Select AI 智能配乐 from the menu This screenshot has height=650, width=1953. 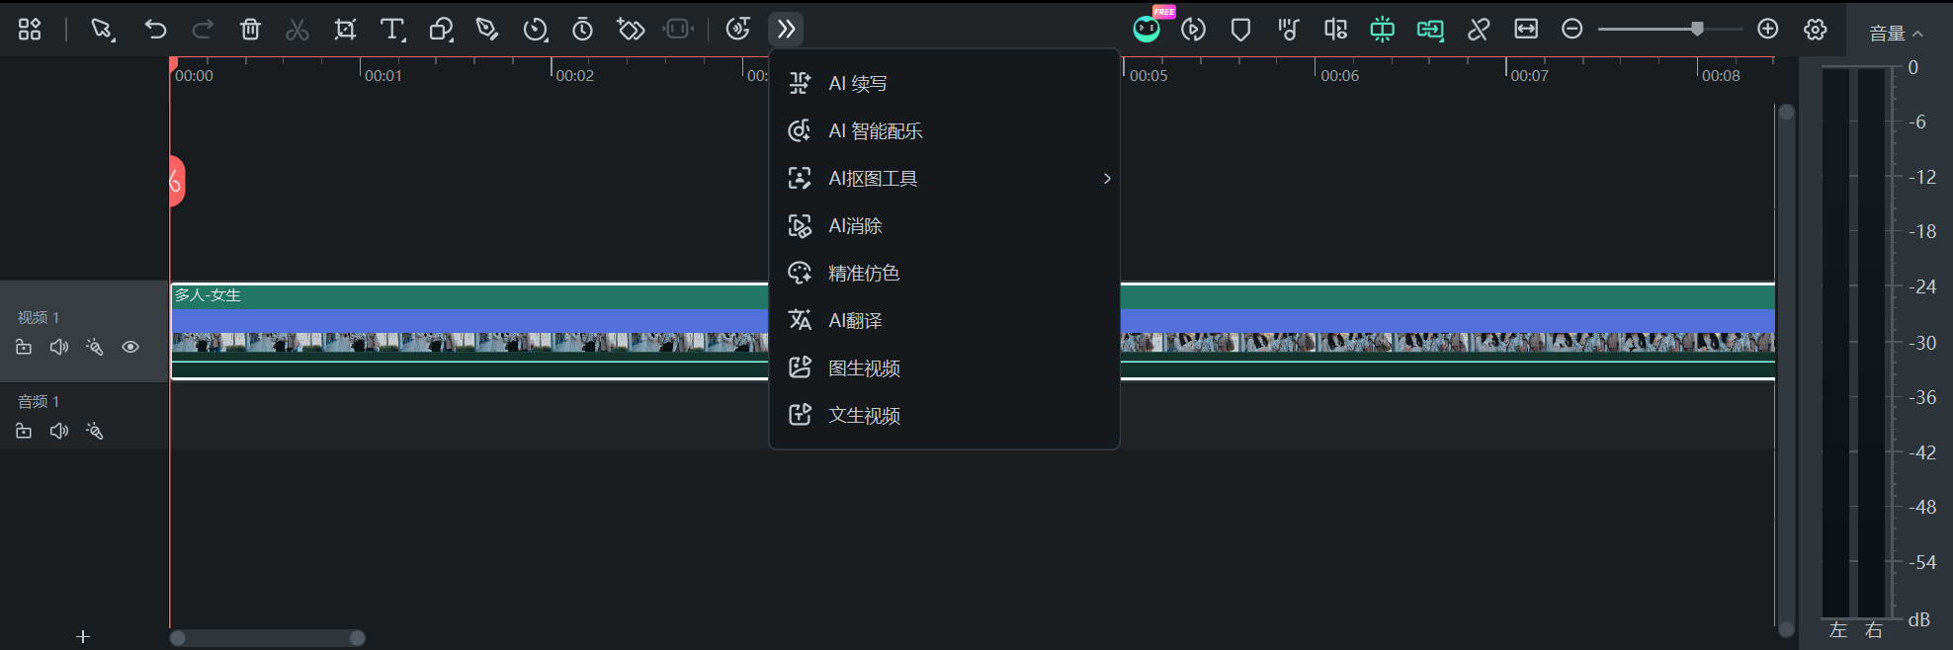(x=944, y=131)
